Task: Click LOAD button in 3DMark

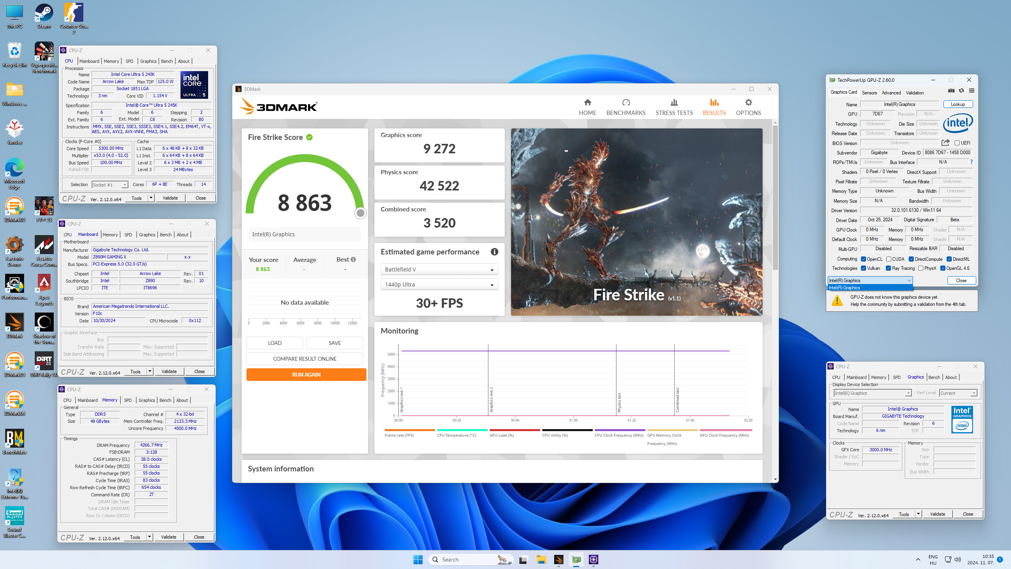Action: point(274,343)
